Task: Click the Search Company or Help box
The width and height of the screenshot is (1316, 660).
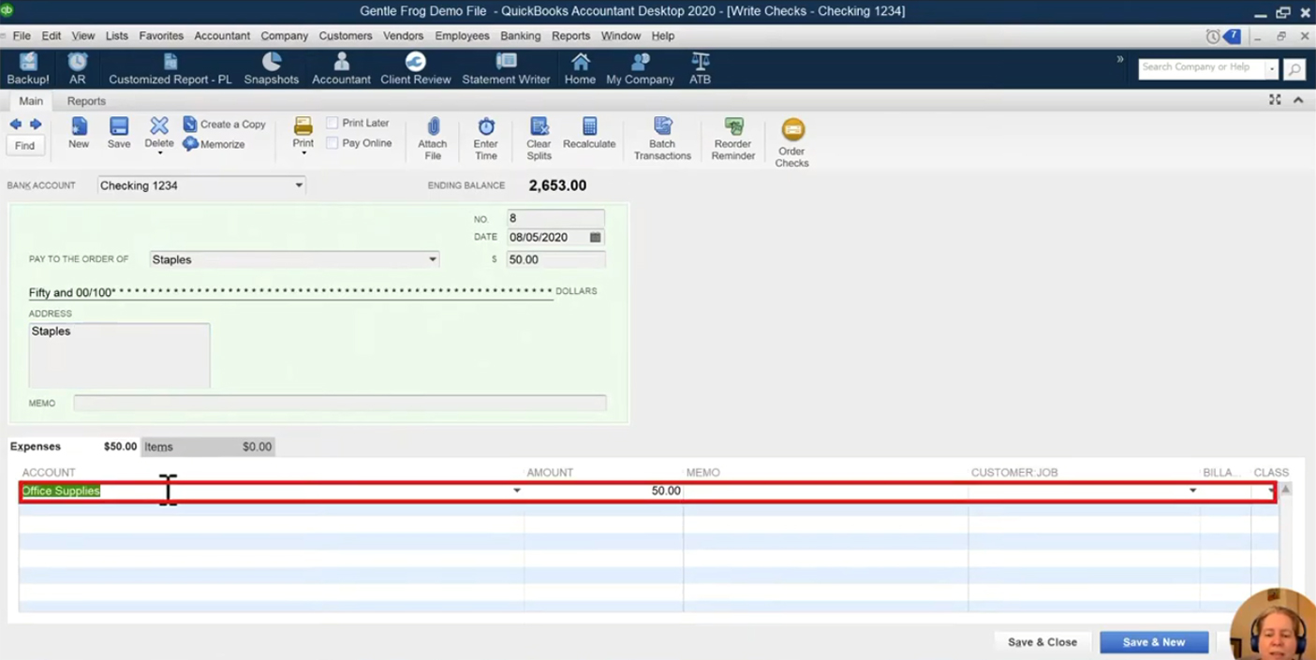Action: coord(1203,68)
